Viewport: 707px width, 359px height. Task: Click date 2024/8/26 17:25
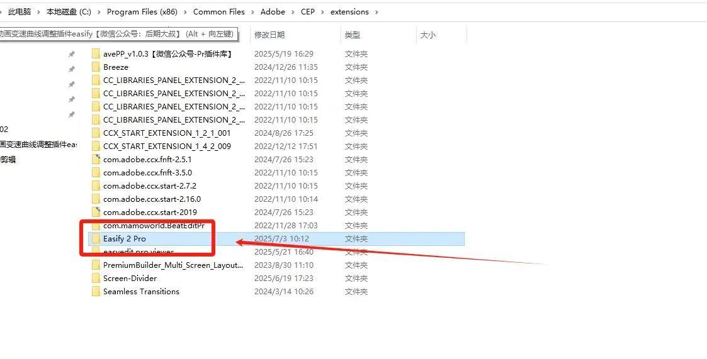point(283,133)
